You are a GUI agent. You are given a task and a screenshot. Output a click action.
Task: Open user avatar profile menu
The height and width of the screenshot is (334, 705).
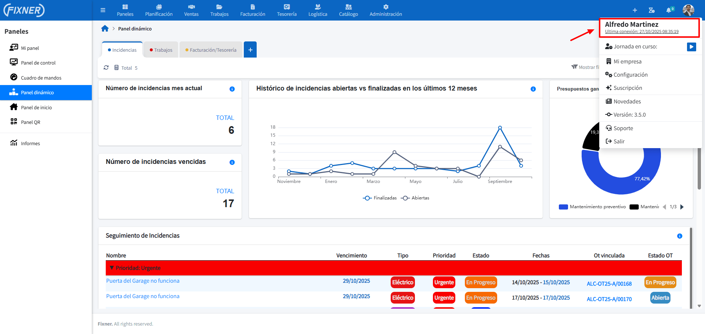pyautogui.click(x=688, y=10)
